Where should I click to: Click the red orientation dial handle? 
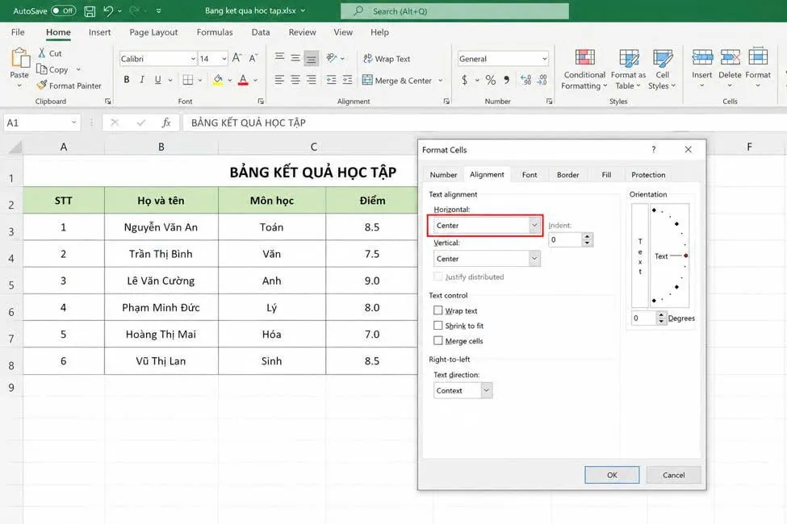(685, 256)
